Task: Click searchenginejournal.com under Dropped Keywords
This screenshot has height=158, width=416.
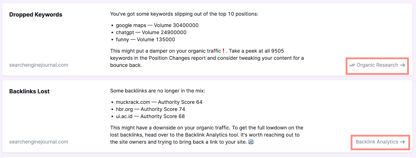Action: 39,65
